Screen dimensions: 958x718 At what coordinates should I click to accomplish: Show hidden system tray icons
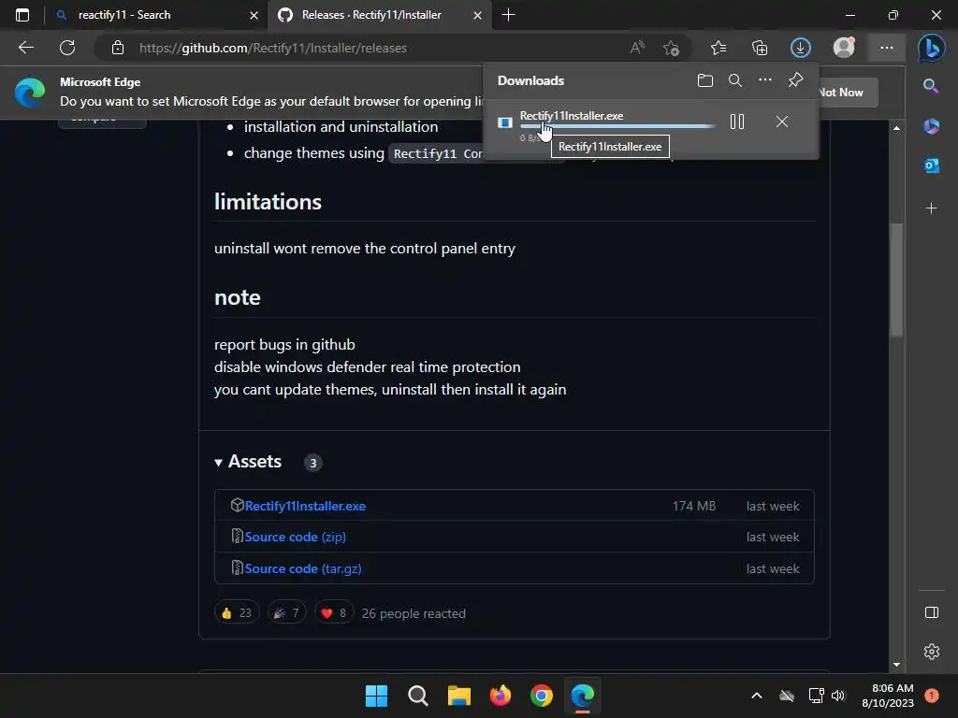pyautogui.click(x=756, y=696)
